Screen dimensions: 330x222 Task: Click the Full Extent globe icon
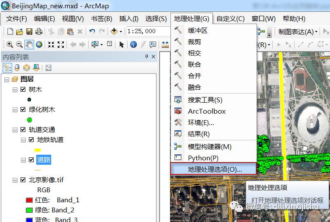pos(39,45)
